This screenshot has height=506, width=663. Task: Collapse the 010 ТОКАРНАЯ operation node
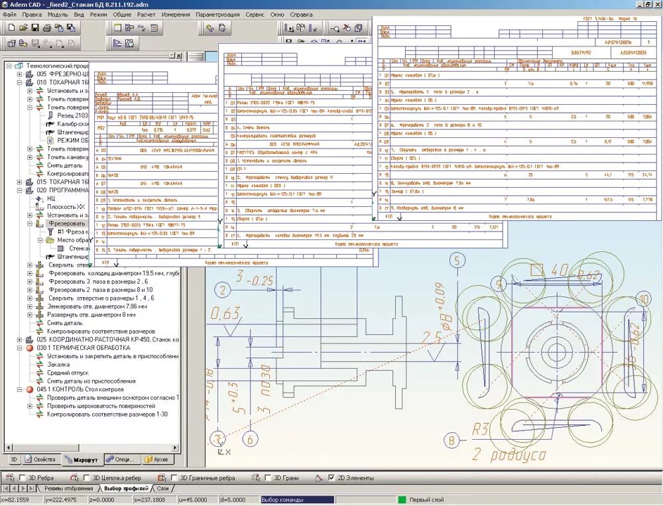(19, 82)
